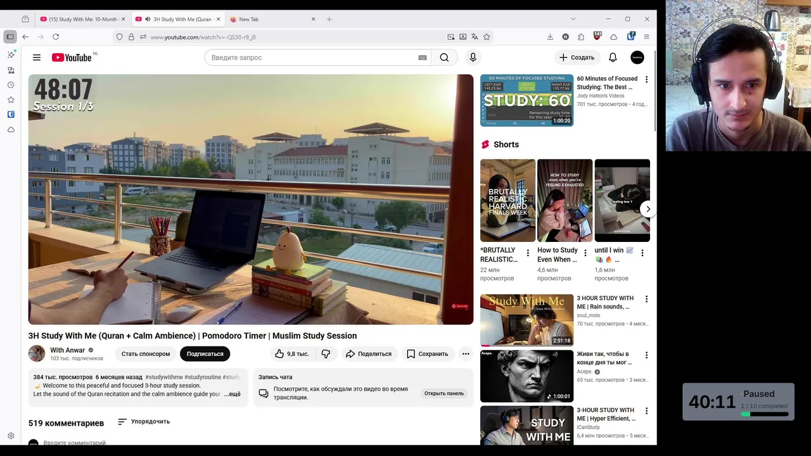Open Bookmarks star in the sidebar
The height and width of the screenshot is (456, 811).
[x=11, y=100]
